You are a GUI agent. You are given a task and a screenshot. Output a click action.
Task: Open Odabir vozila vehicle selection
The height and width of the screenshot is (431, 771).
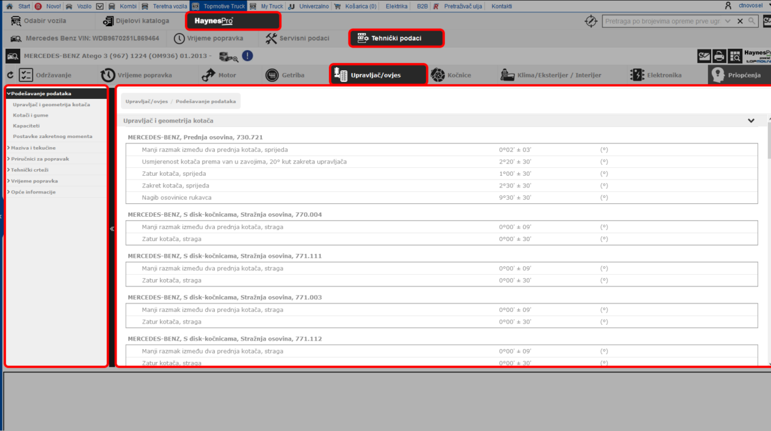pyautogui.click(x=38, y=21)
